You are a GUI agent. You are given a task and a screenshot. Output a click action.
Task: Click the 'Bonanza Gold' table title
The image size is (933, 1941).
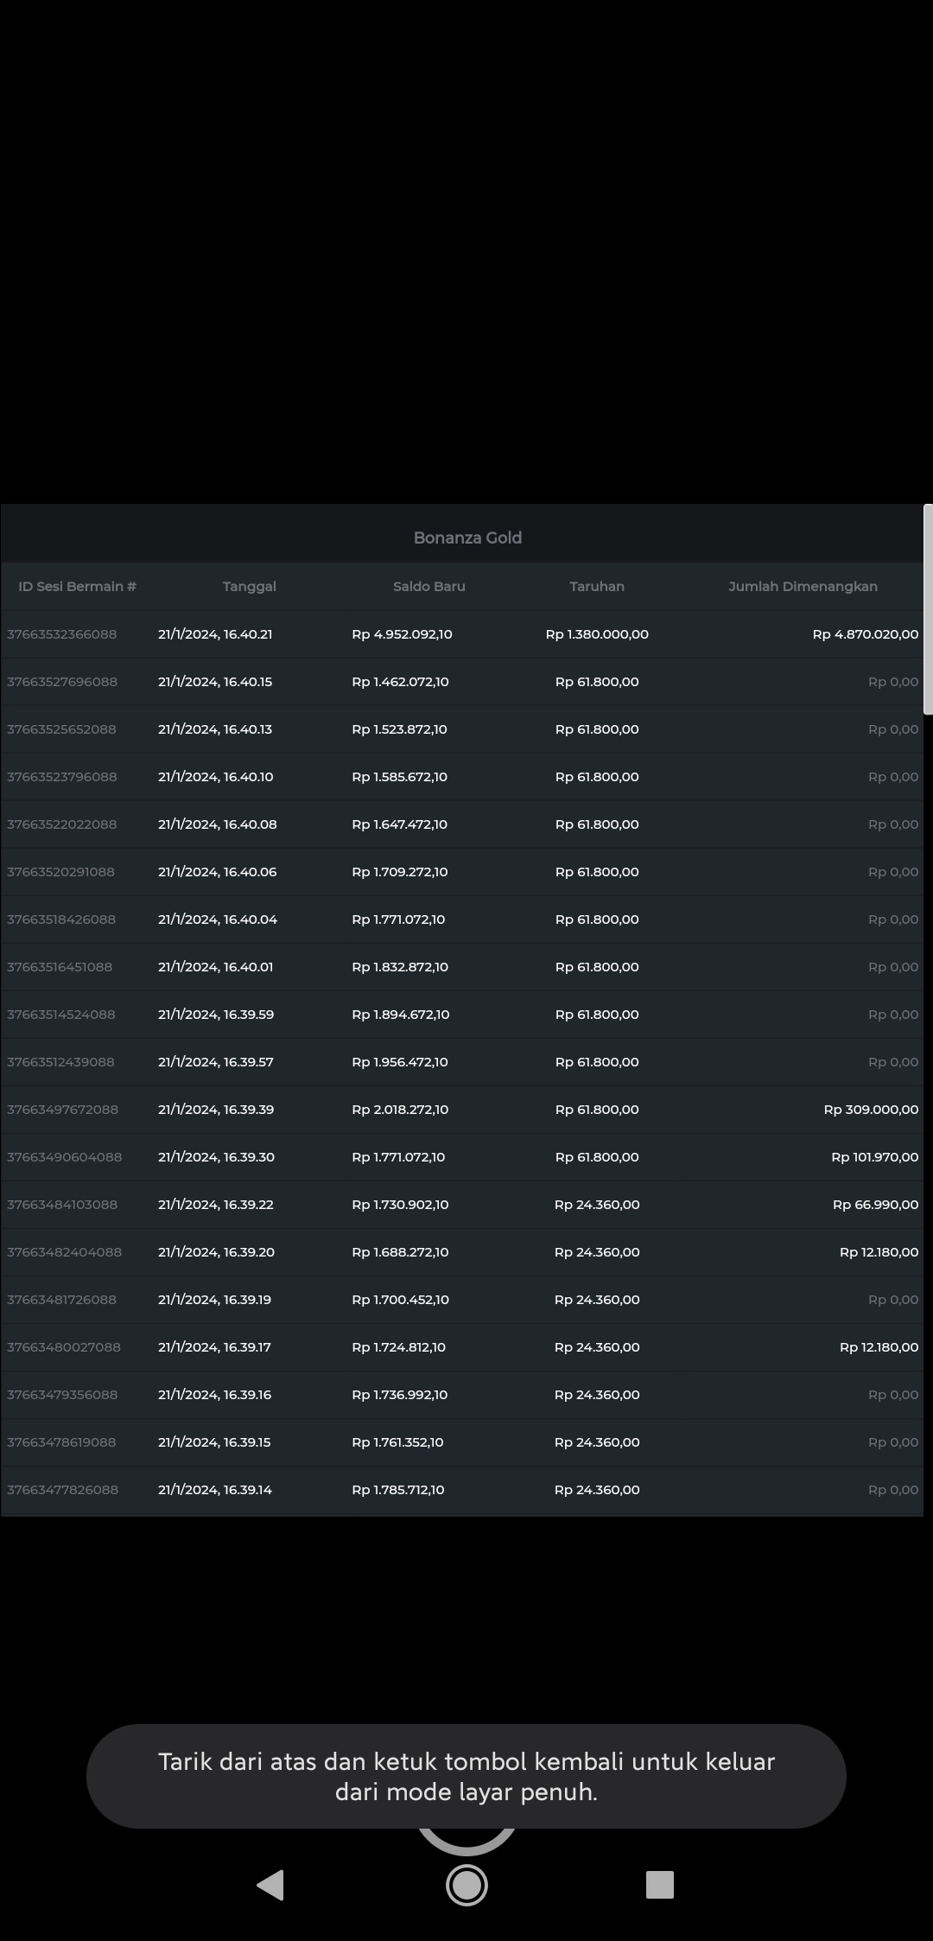467,538
